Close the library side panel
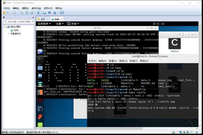Screen dimensions: 203x135 33,17
